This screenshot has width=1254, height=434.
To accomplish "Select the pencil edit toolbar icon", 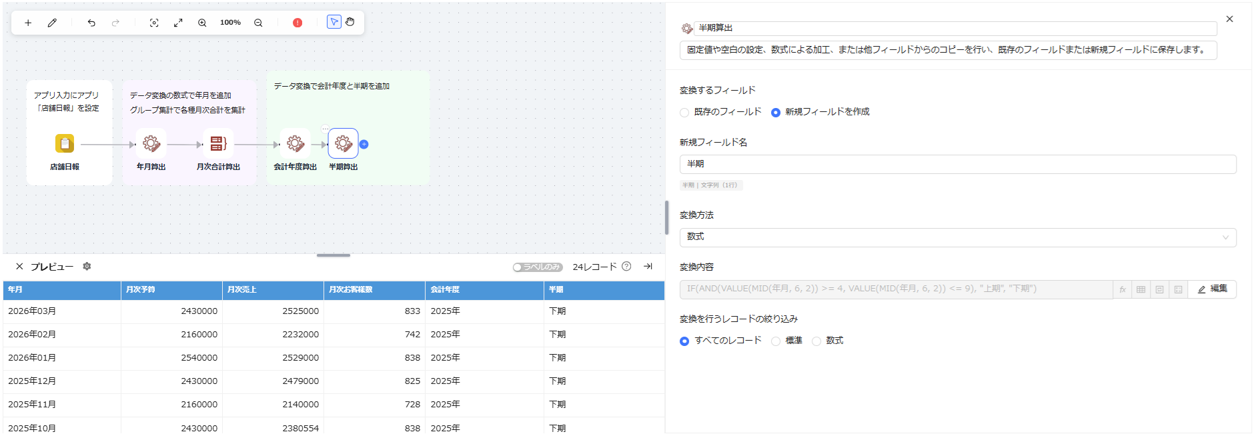I will click(52, 23).
